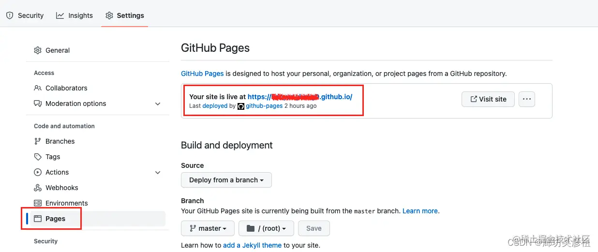Open the github-pages user link
Image resolution: width=598 pixels, height=252 pixels.
264,106
